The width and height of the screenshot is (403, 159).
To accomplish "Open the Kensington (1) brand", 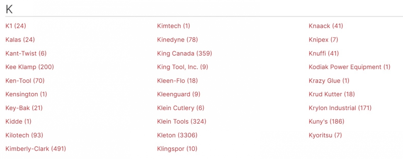I will pos(26,94).
